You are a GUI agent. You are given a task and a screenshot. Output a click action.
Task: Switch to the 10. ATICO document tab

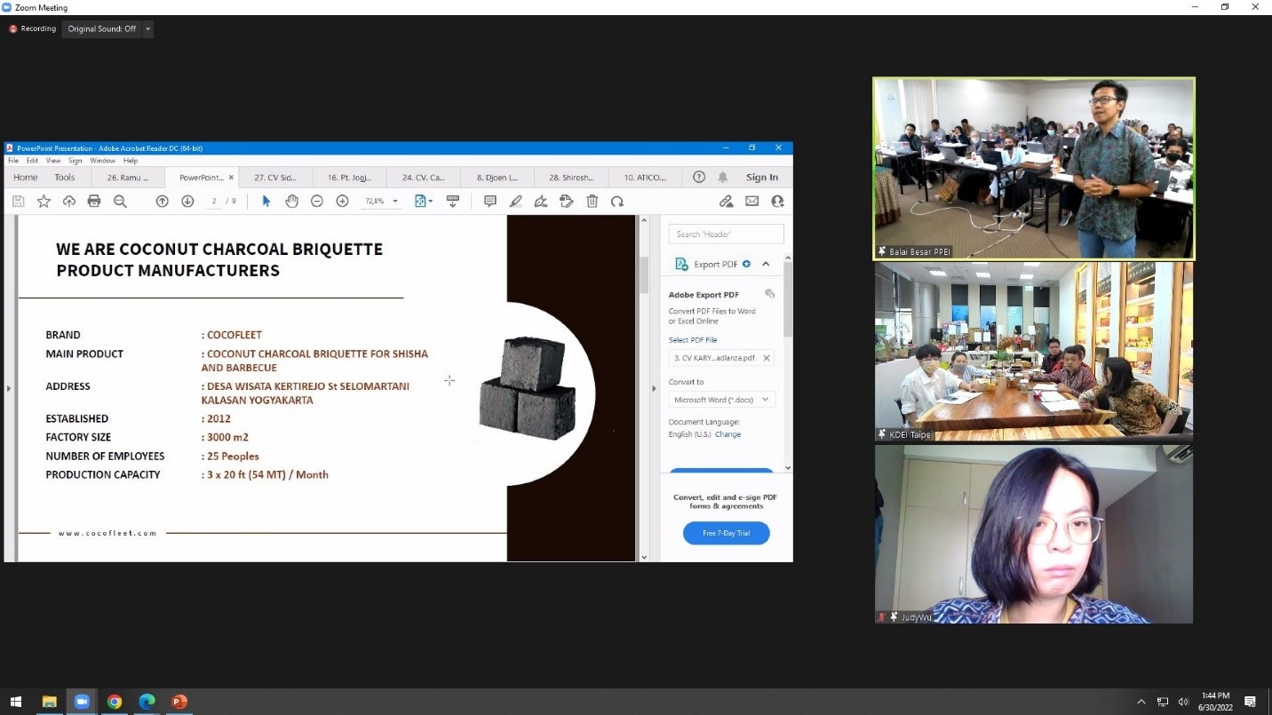point(645,177)
